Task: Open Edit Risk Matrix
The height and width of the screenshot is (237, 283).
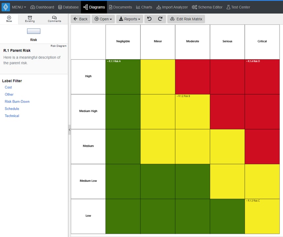Action: click(x=186, y=19)
